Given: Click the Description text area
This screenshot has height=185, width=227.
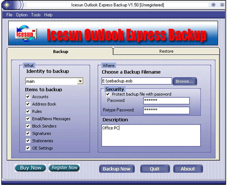Looking at the screenshot, I should tap(151, 135).
